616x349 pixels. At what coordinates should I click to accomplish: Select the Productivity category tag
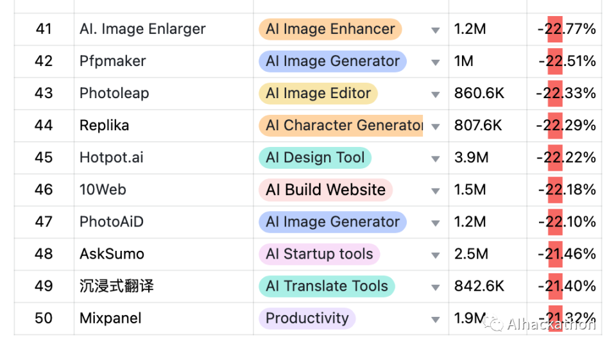pyautogui.click(x=307, y=318)
